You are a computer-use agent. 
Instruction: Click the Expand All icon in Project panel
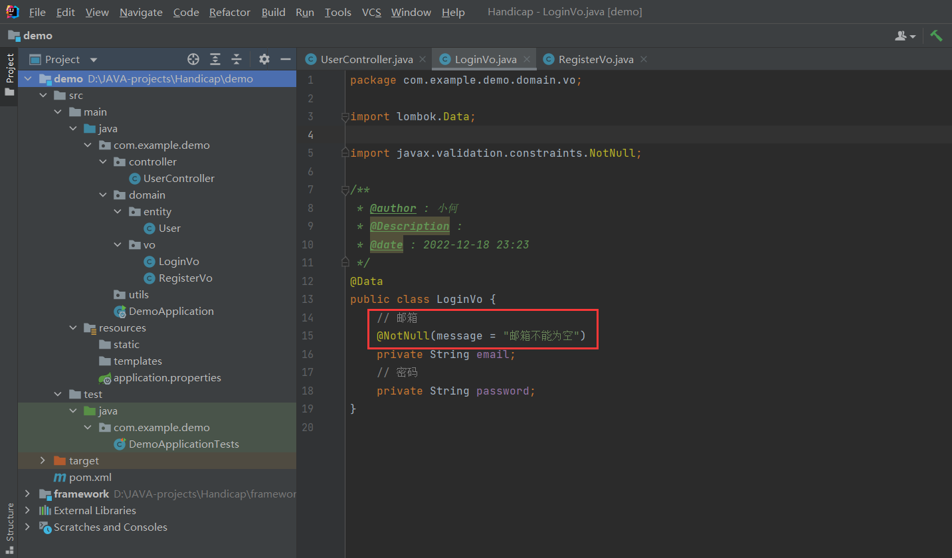(215, 59)
